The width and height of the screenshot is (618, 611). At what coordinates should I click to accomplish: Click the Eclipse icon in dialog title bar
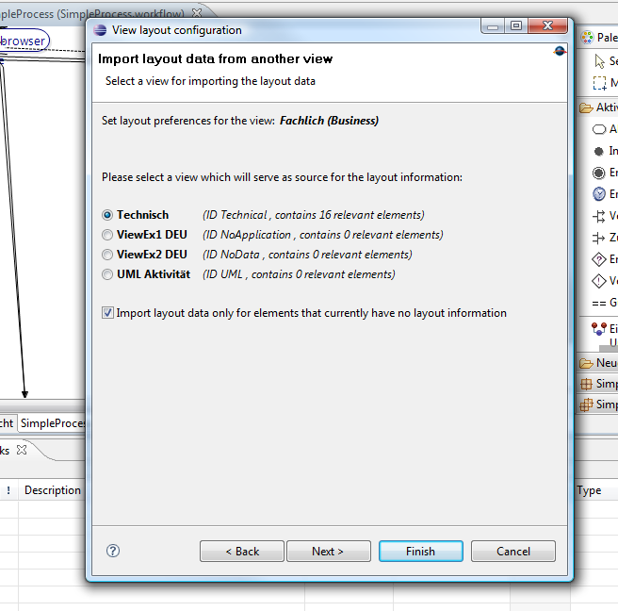[100, 30]
